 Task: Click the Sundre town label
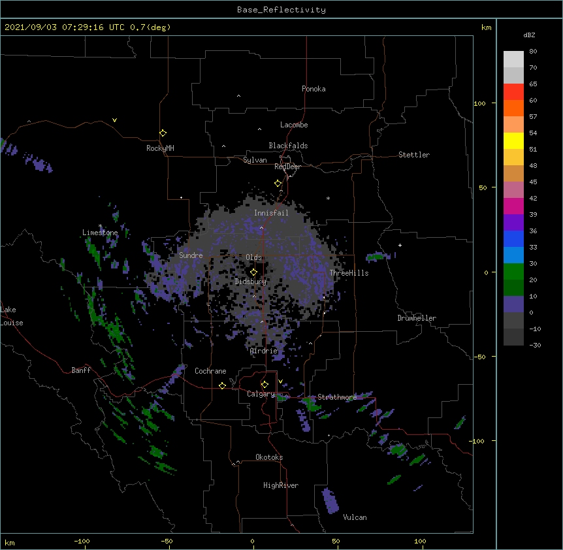(x=191, y=255)
